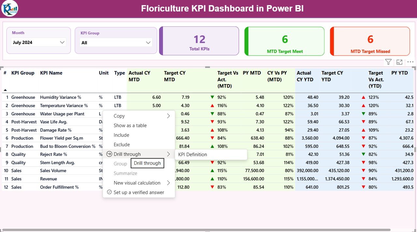Click the dashboard logo in the top-left corner
Image resolution: width=417 pixels, height=232 pixels.
coord(9,9)
